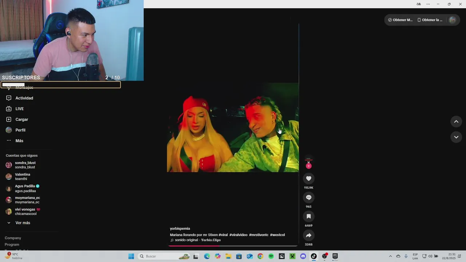466x262 pixels.
Task: Click the #viralvideo hashtag
Action: 238,235
